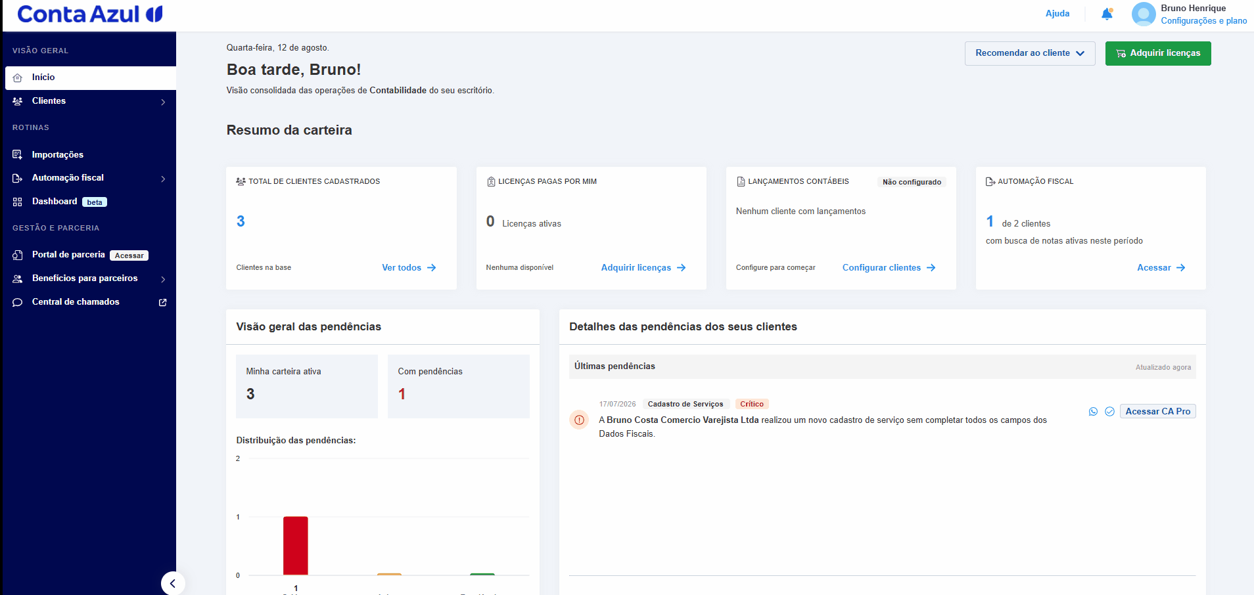
Task: Click the 17/07/2026 date
Action: 617,405
